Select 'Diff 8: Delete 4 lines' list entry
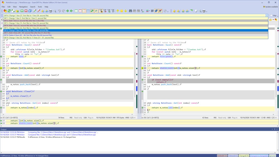The width and height of the screenshot is (279, 157). coord(136,35)
